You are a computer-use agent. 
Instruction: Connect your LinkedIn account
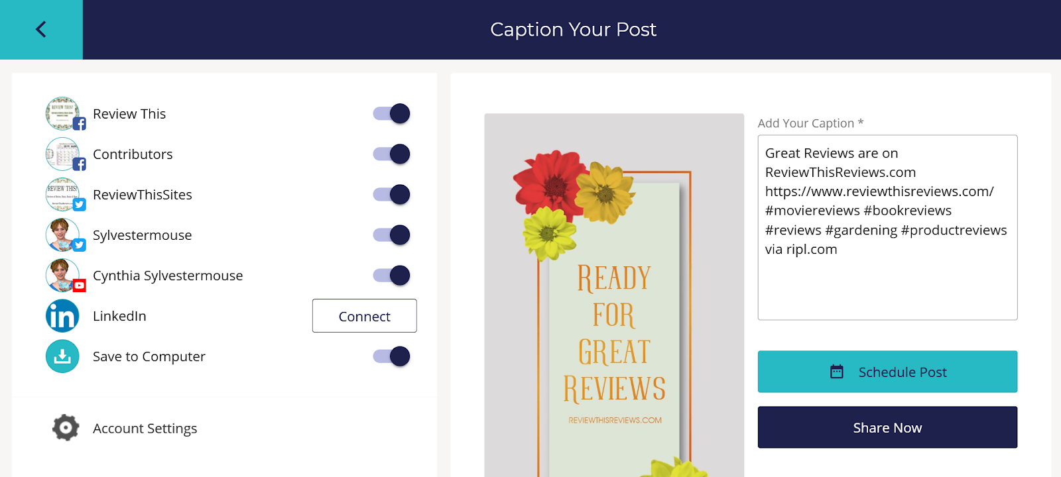pyautogui.click(x=364, y=316)
